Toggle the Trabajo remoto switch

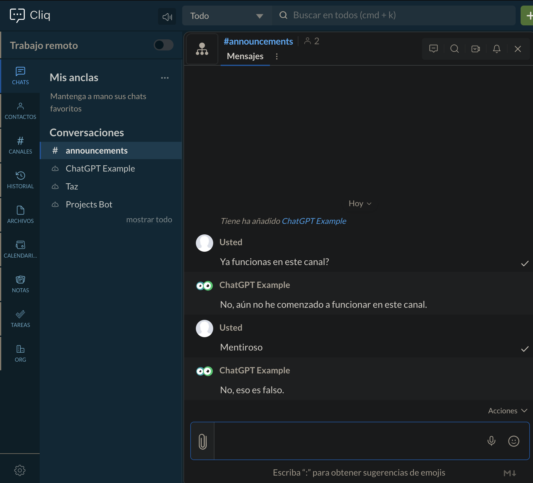163,45
